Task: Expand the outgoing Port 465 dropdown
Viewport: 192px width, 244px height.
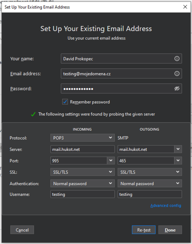Action: click(x=178, y=161)
